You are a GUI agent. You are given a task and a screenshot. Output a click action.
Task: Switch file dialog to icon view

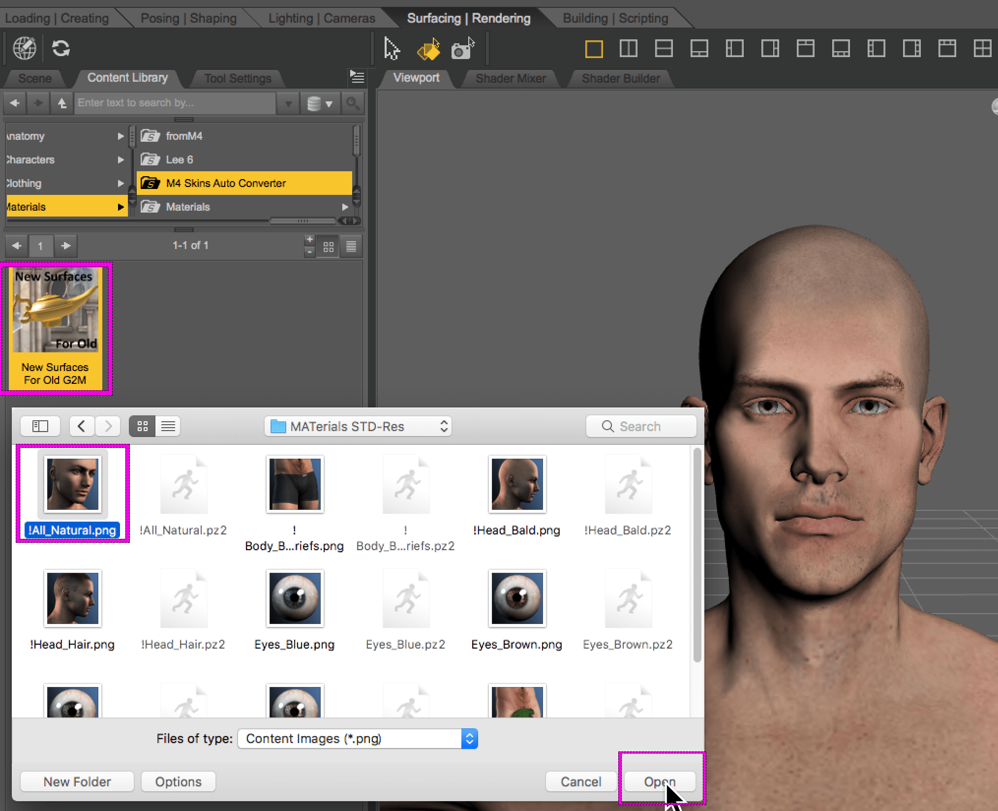(142, 426)
